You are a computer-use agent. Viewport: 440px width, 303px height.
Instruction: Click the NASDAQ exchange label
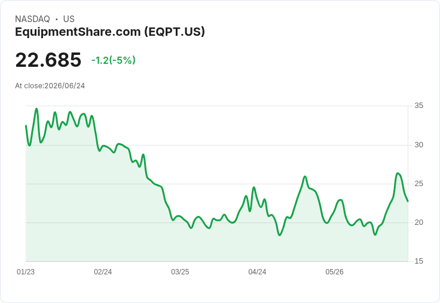[x=32, y=19]
